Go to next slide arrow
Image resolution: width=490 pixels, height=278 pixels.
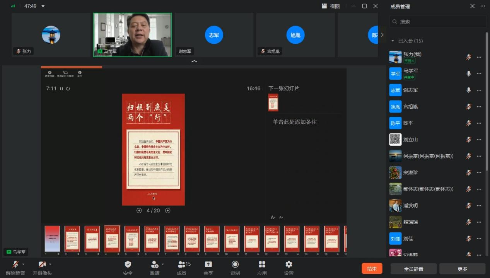coord(168,211)
